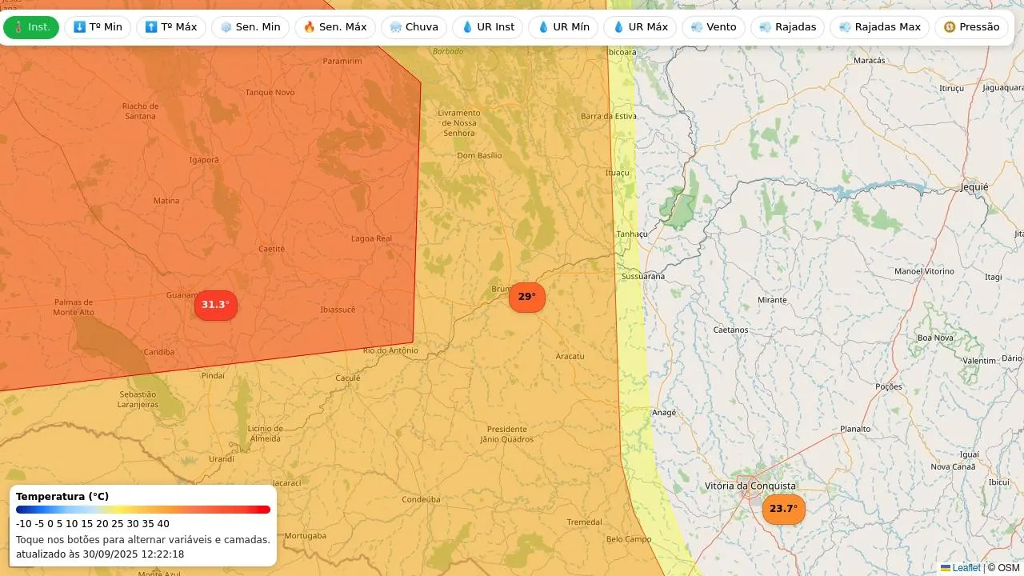Click the 29° station marker

click(x=526, y=297)
